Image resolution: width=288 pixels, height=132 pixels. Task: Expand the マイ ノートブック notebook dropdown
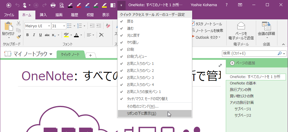(51, 54)
